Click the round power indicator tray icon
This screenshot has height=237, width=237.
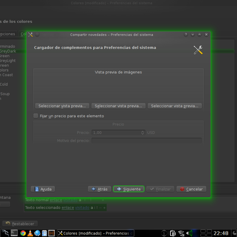(164, 233)
